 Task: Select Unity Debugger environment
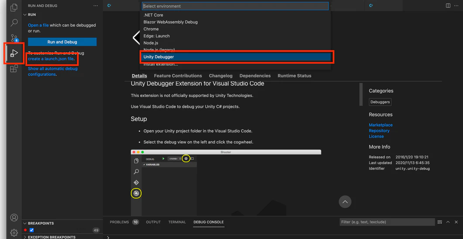[x=235, y=57]
